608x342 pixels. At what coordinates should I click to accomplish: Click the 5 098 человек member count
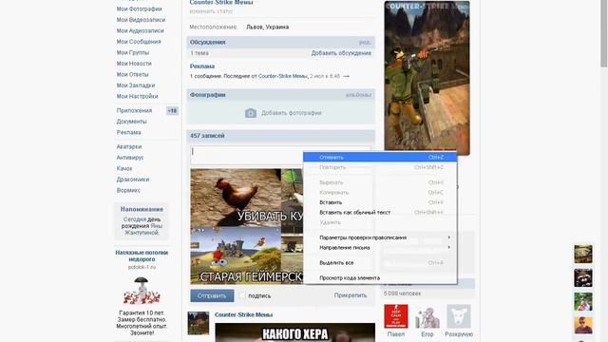[402, 294]
